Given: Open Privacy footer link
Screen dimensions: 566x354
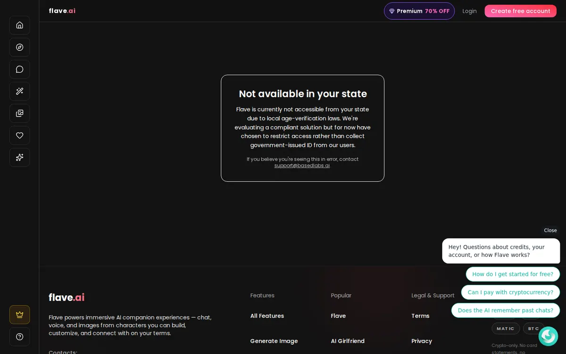Looking at the screenshot, I should click(422, 341).
